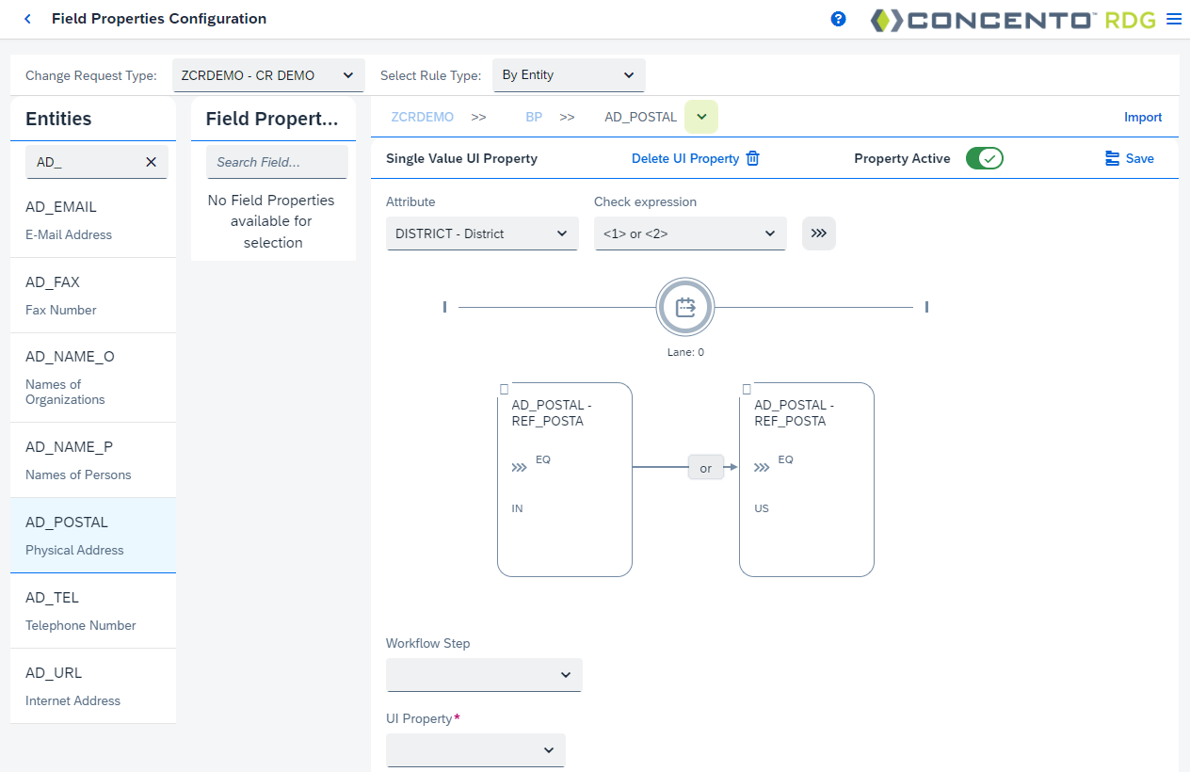This screenshot has width=1190, height=772.
Task: Open the UI Property dropdown
Action: point(475,750)
